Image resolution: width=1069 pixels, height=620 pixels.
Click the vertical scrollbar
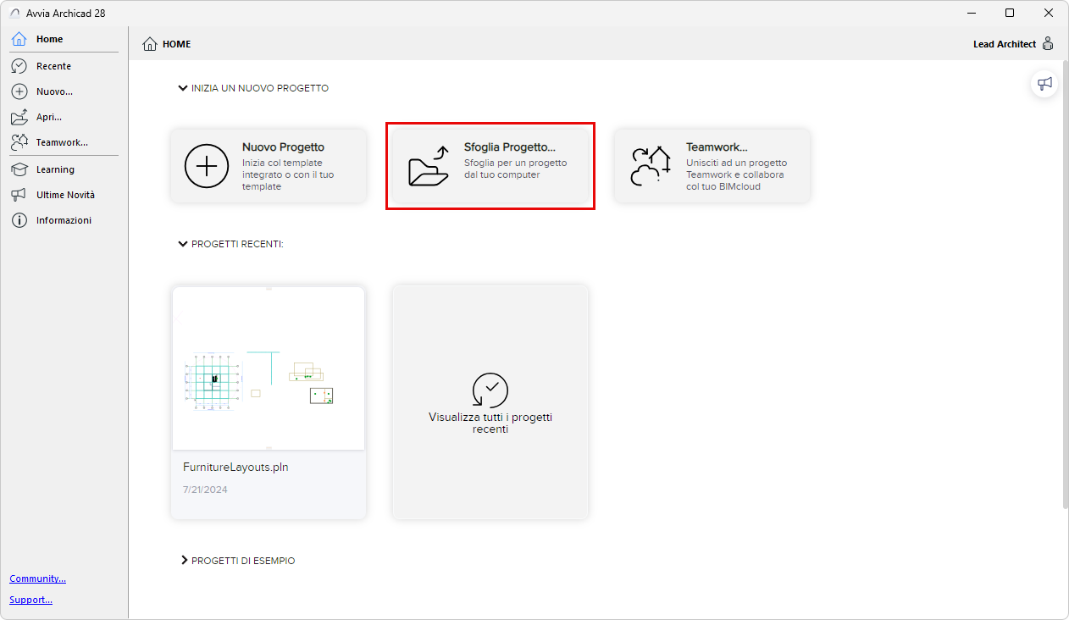click(x=1064, y=284)
